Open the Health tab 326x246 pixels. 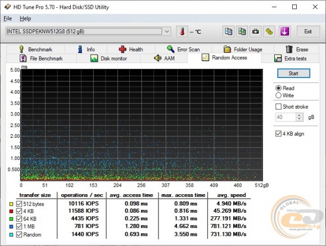pos(131,50)
